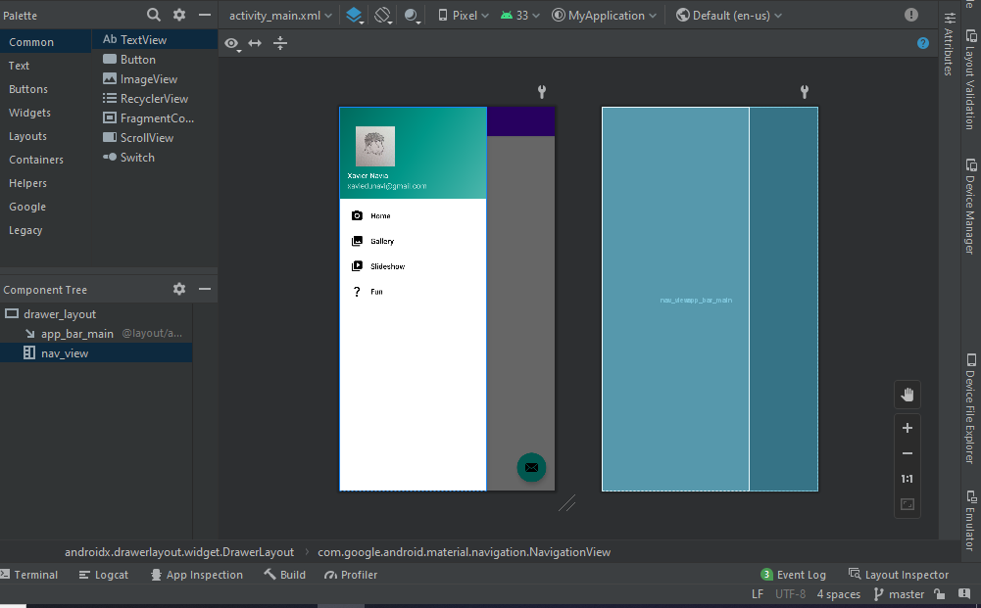Click the night mode toggle in the toolbar
Image resolution: width=981 pixels, height=608 pixels.
click(x=412, y=15)
